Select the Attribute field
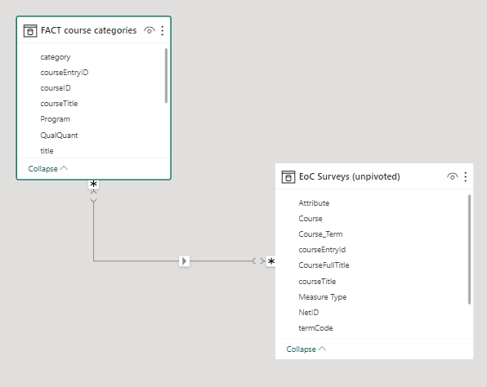This screenshot has height=387, width=487. coord(314,203)
